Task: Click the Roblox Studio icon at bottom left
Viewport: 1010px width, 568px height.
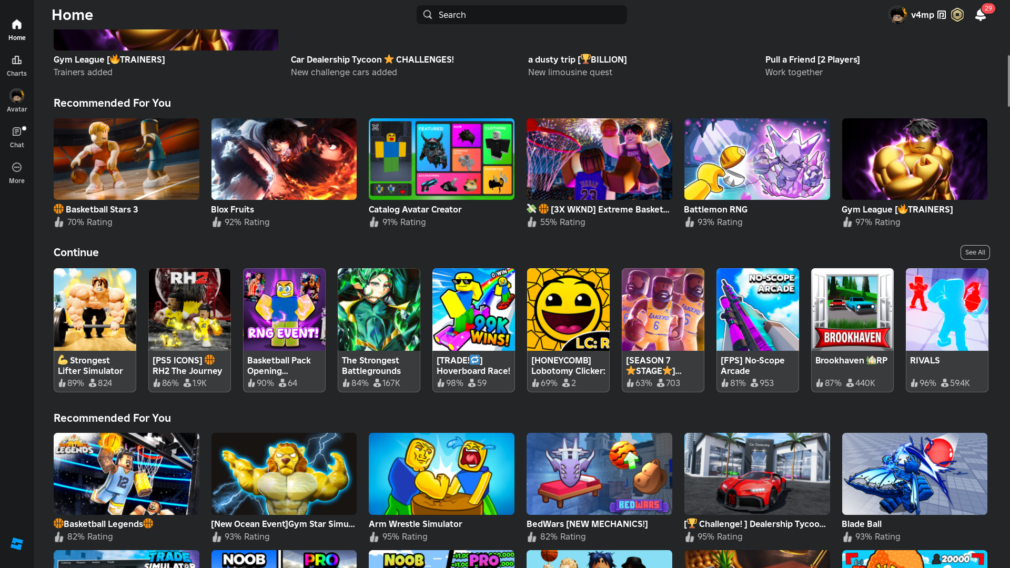Action: [x=17, y=544]
